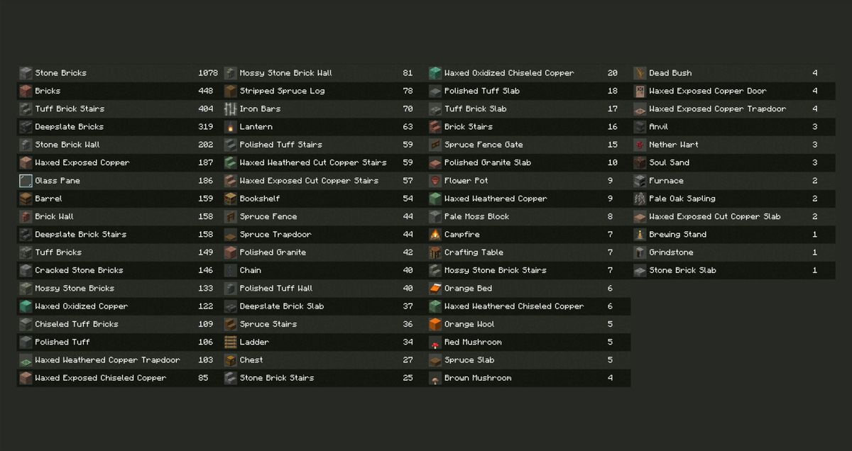Select the Iron Bars icon
The width and height of the screenshot is (852, 451).
point(230,109)
